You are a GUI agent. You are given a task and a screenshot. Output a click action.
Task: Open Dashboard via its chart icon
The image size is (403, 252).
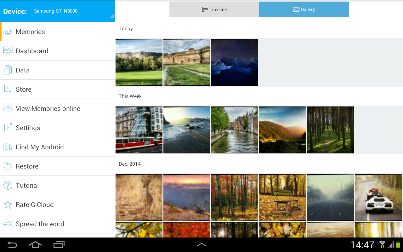pyautogui.click(x=8, y=51)
